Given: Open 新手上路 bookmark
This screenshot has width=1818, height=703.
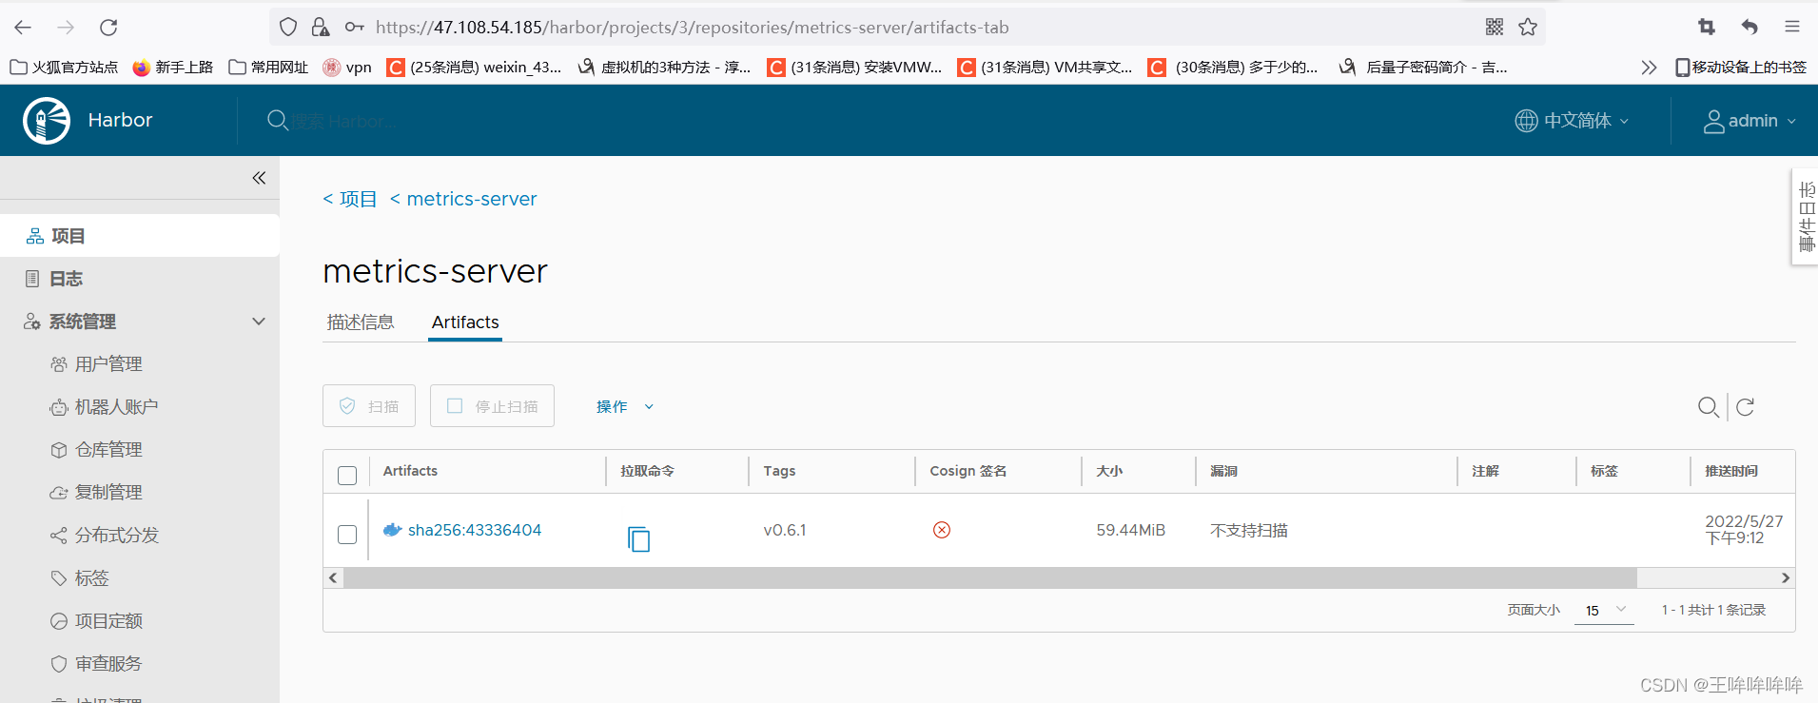Looking at the screenshot, I should click(173, 68).
